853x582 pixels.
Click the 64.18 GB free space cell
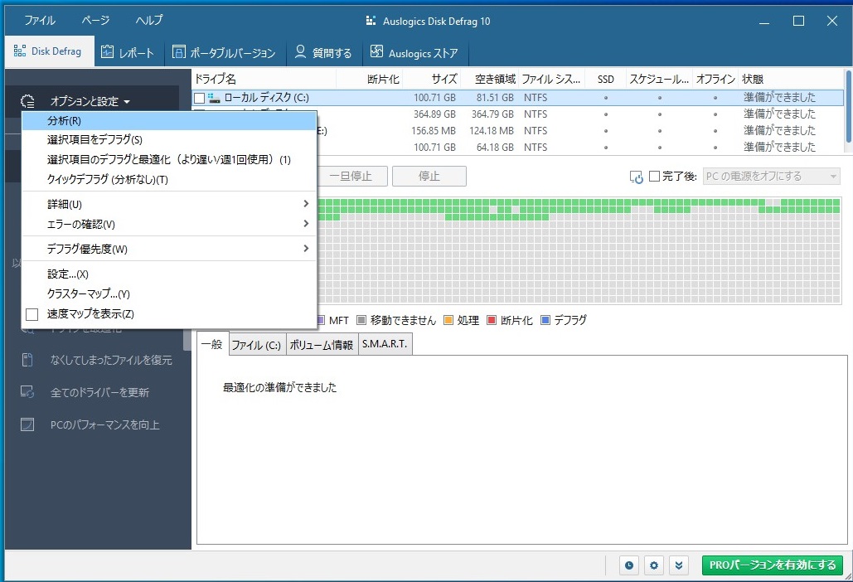point(495,147)
